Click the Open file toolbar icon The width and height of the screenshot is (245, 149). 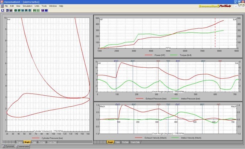[7, 10]
